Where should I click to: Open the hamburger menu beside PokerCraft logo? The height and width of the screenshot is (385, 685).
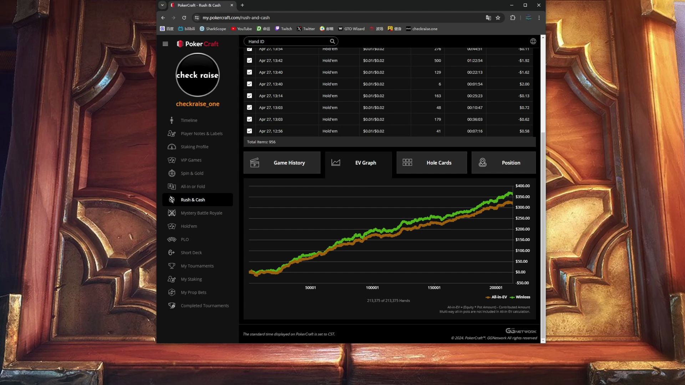coord(165,44)
